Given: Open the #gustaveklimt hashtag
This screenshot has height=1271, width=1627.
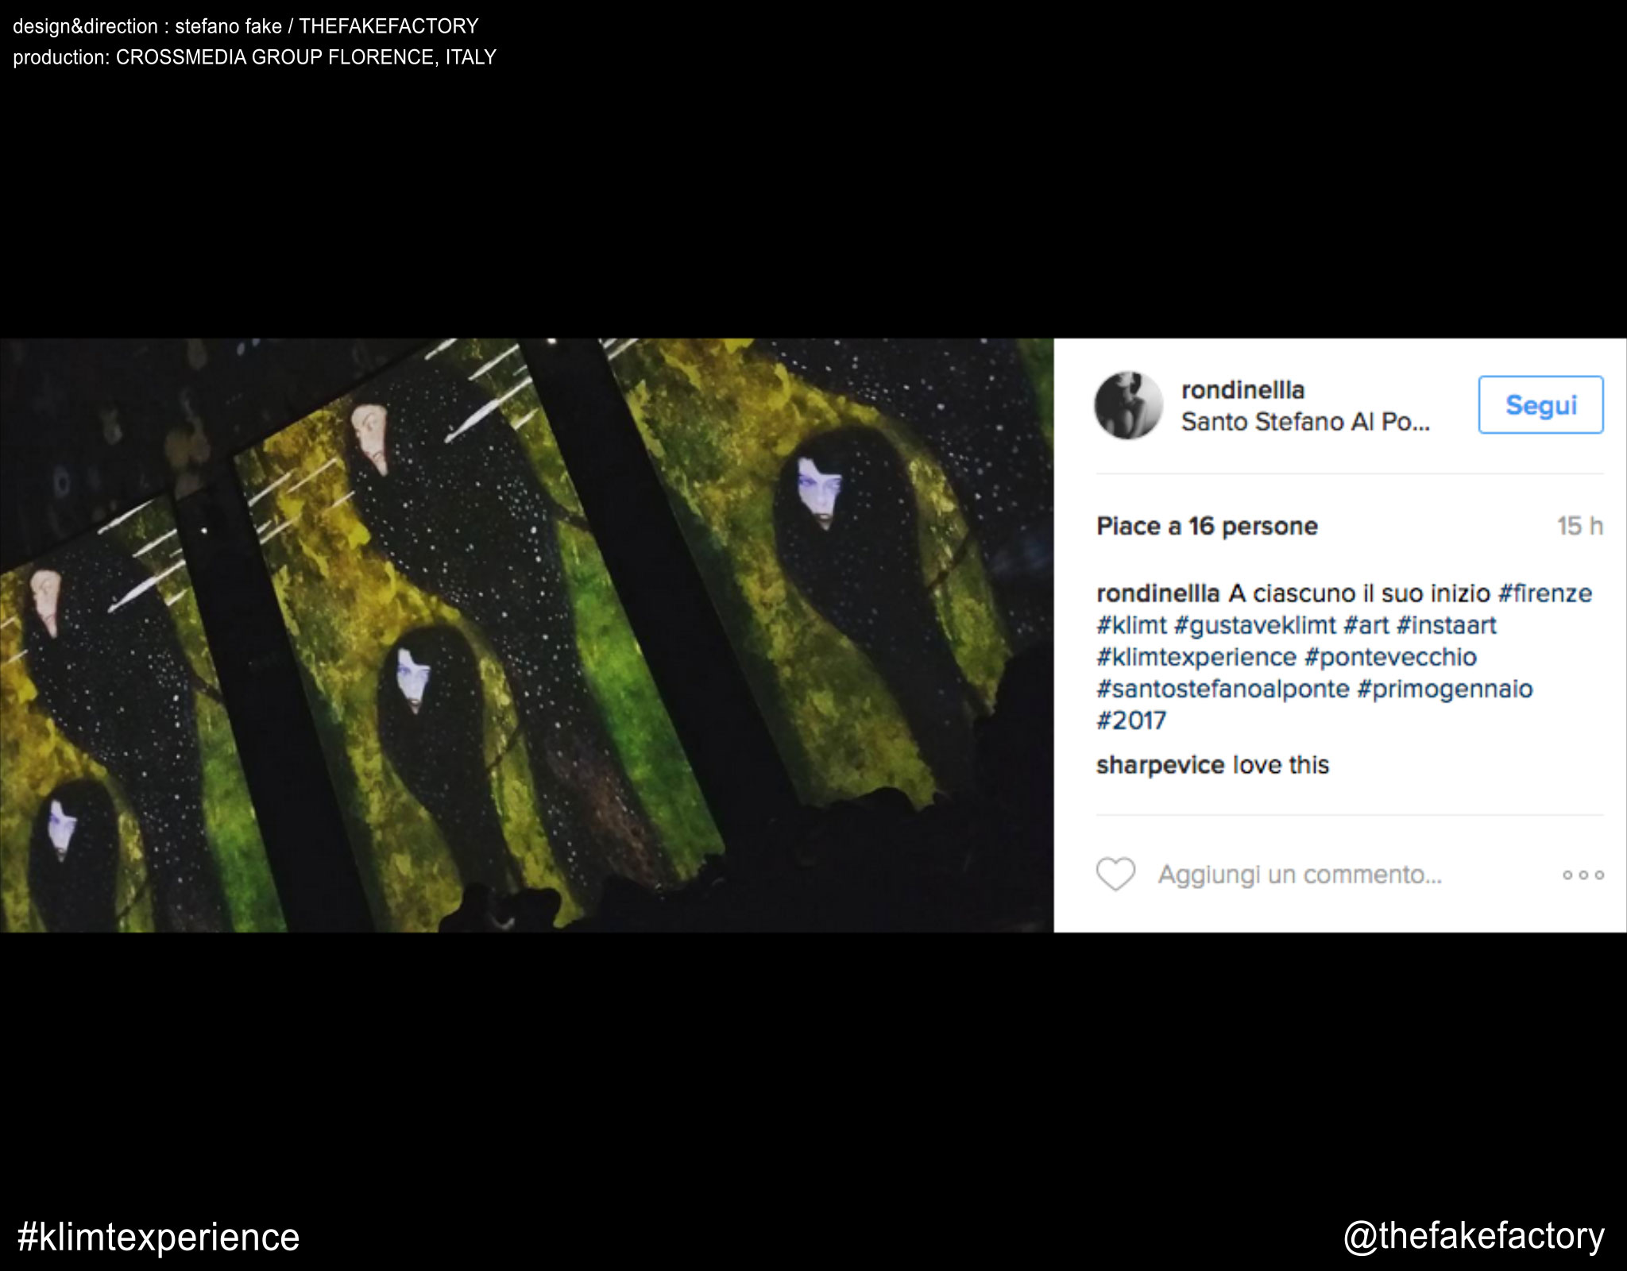Looking at the screenshot, I should (x=1254, y=625).
